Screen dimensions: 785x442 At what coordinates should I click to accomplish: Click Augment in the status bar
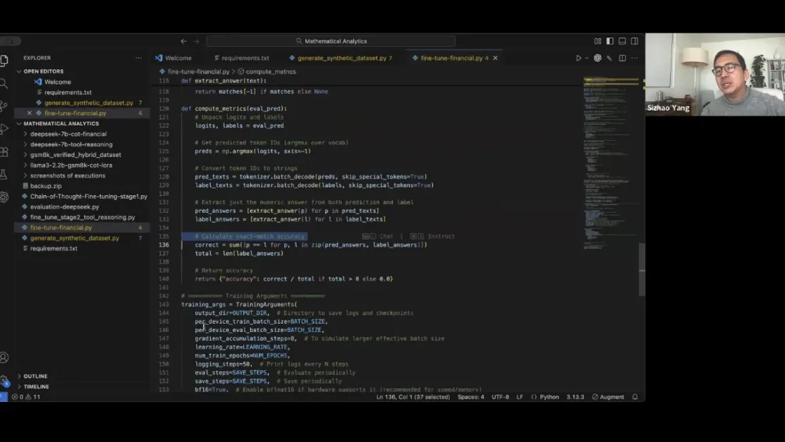[x=608, y=397]
